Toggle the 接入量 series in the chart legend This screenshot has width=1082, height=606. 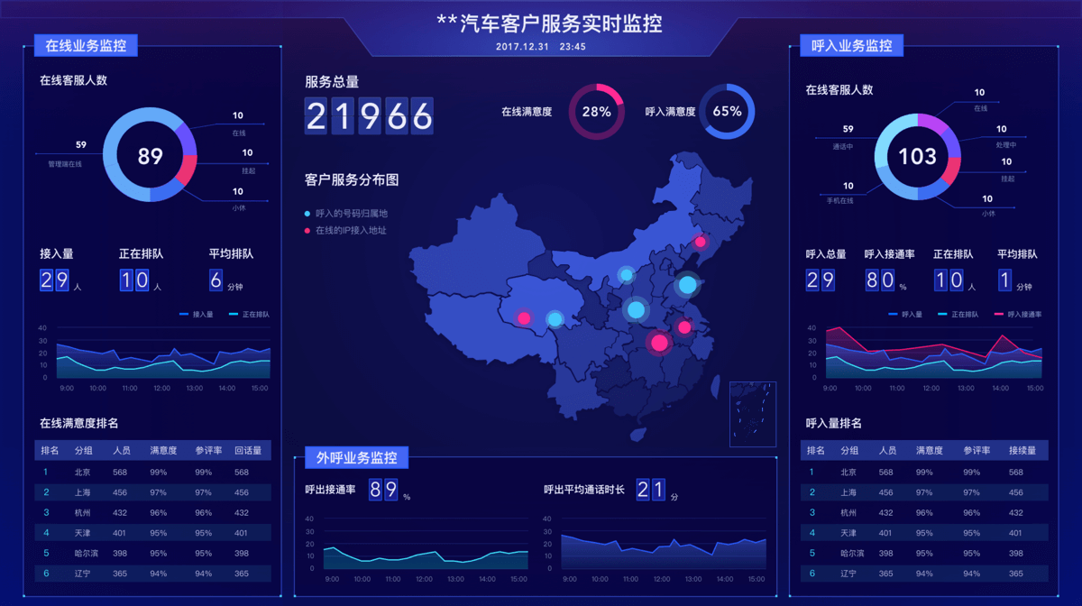[197, 315]
